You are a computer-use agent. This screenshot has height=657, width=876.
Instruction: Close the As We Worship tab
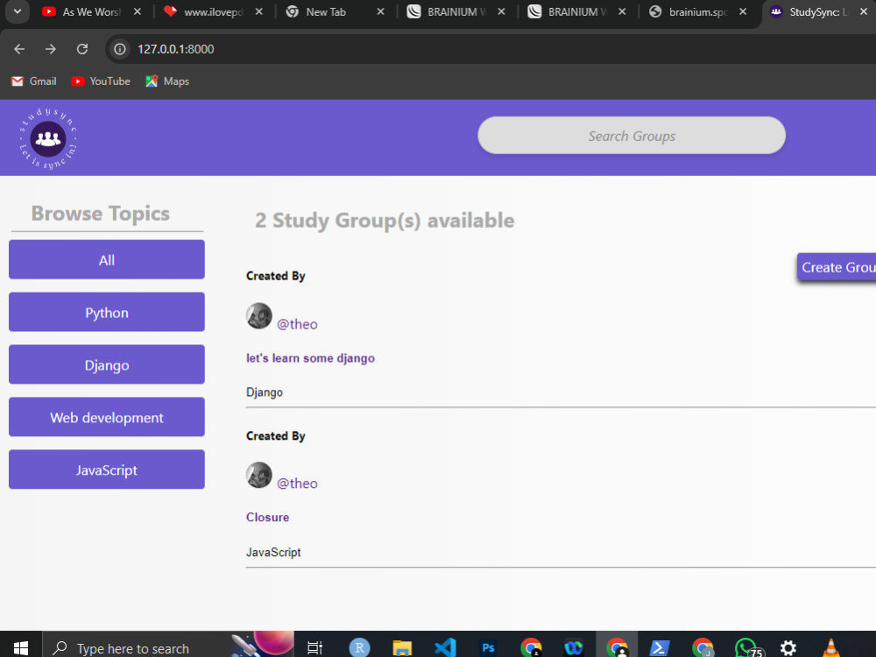click(x=138, y=11)
